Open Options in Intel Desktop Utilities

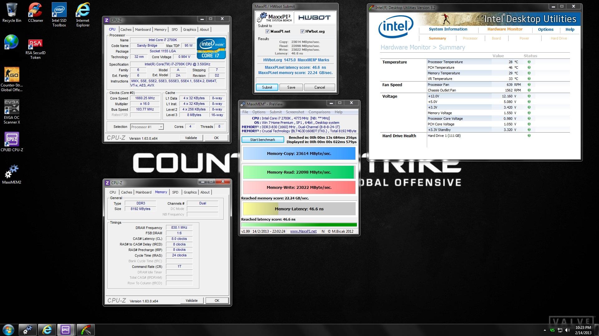[x=546, y=29]
